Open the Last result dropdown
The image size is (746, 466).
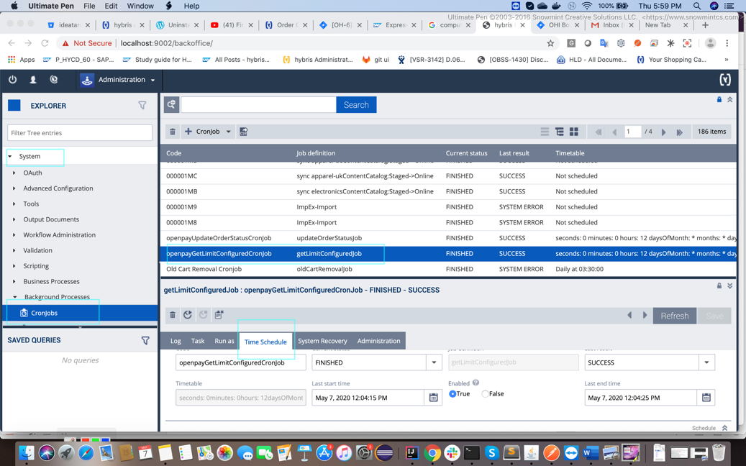[x=706, y=362]
